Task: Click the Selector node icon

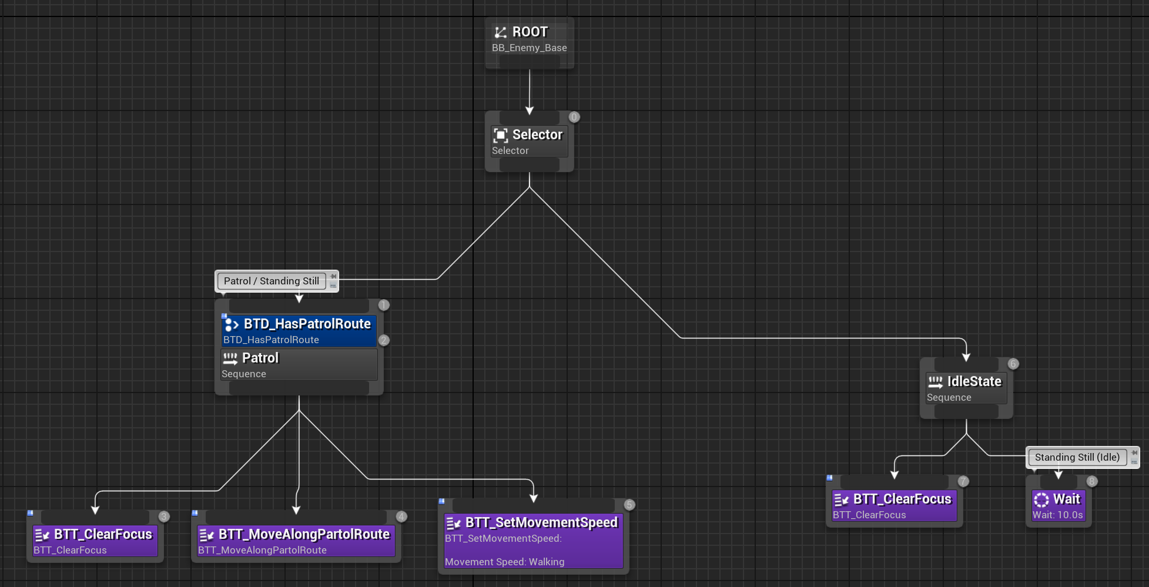Action: click(x=500, y=135)
